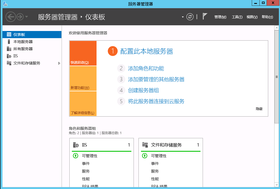Screen dimensions: 280x189
Task: Click 创建服务器组 link
Action: click(x=143, y=90)
